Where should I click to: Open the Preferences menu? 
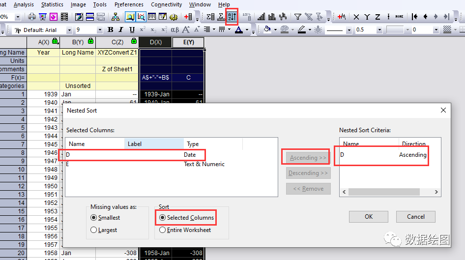point(129,4)
